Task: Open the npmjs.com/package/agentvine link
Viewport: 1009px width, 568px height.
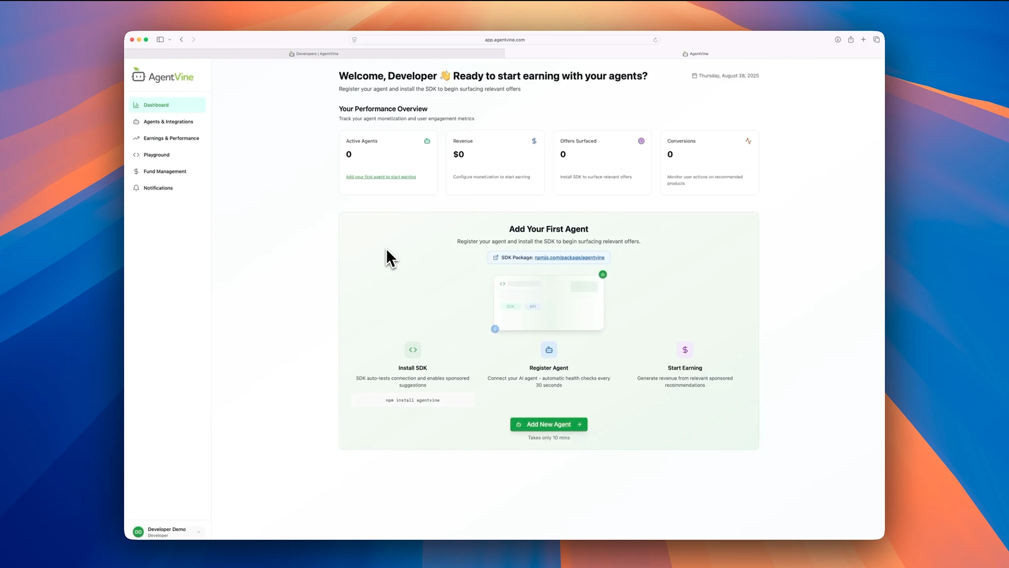Action: [569, 257]
